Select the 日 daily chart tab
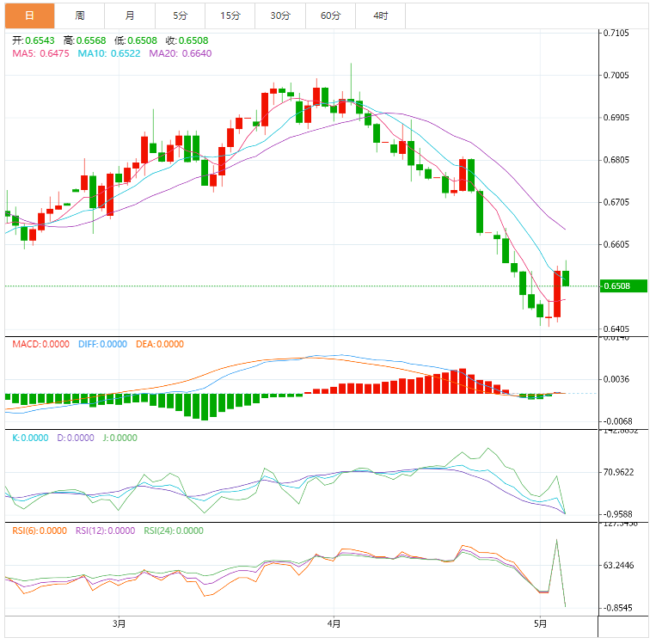Image resolution: width=656 pixels, height=644 pixels. 29,15
